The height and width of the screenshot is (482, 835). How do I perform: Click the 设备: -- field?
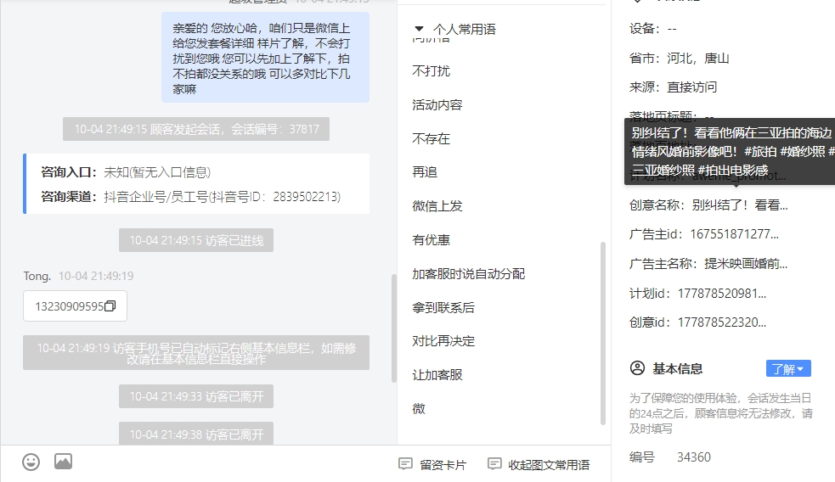653,28
